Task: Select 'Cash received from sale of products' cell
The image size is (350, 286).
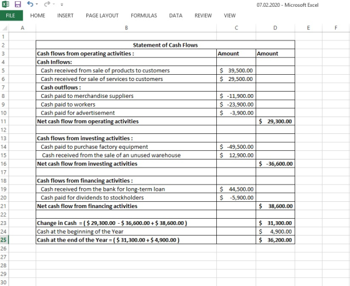Action: [x=126, y=70]
